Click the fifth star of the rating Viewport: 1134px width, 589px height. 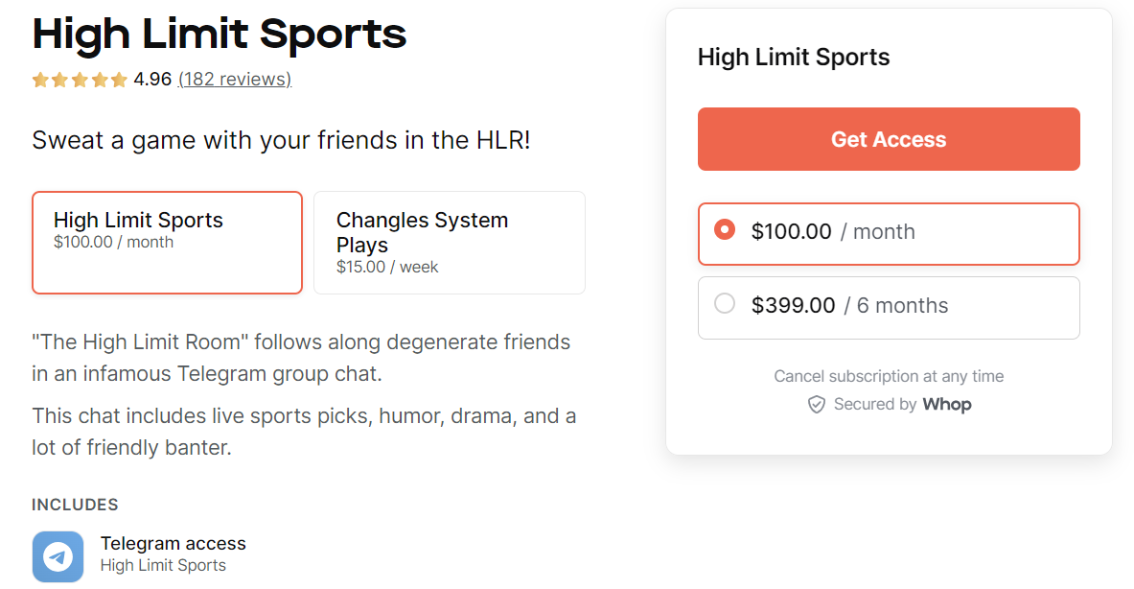point(119,79)
